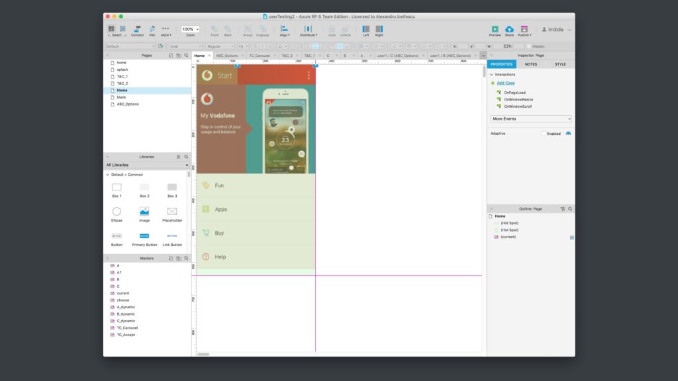Click the Preview icon in toolbar

click(495, 29)
